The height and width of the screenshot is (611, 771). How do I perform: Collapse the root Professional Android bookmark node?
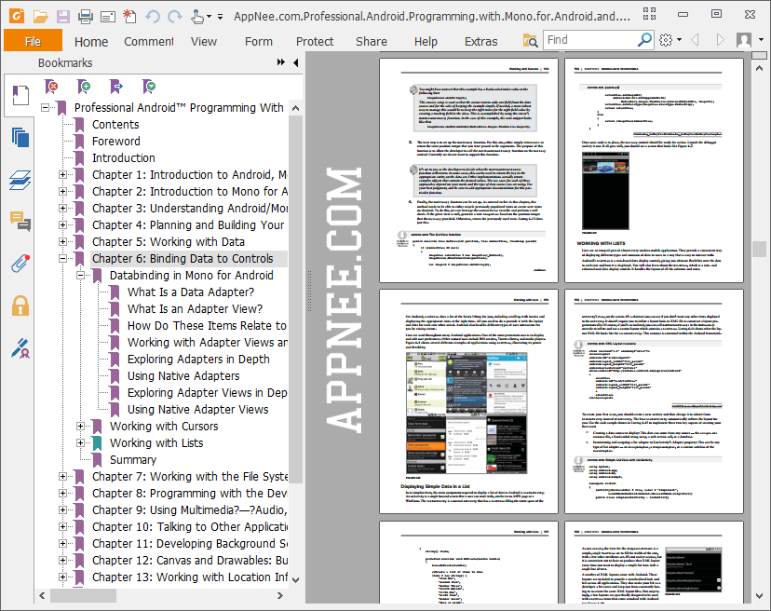pos(46,107)
